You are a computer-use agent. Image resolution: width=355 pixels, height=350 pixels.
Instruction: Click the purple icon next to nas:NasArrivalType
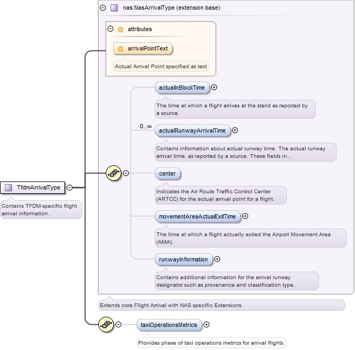click(114, 8)
